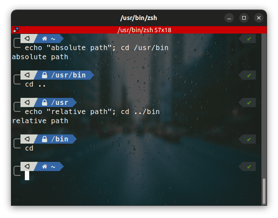This screenshot has height=218, width=278.
Task: Click the lock icon in the /usr prompt segment
Action: click(44, 103)
